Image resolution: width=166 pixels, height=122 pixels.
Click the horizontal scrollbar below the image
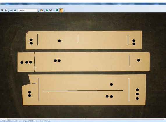[x=85, y=119]
